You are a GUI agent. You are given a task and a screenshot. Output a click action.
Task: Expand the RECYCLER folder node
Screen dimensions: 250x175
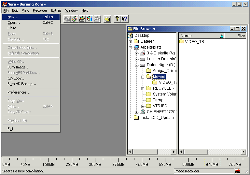[143, 89]
